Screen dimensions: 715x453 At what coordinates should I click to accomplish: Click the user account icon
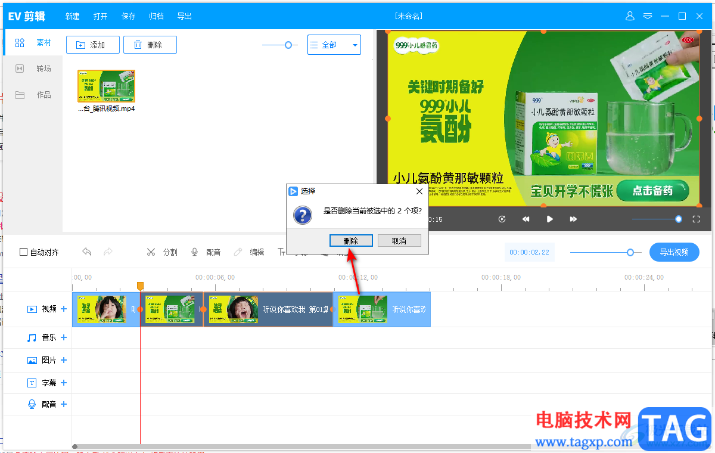point(630,16)
